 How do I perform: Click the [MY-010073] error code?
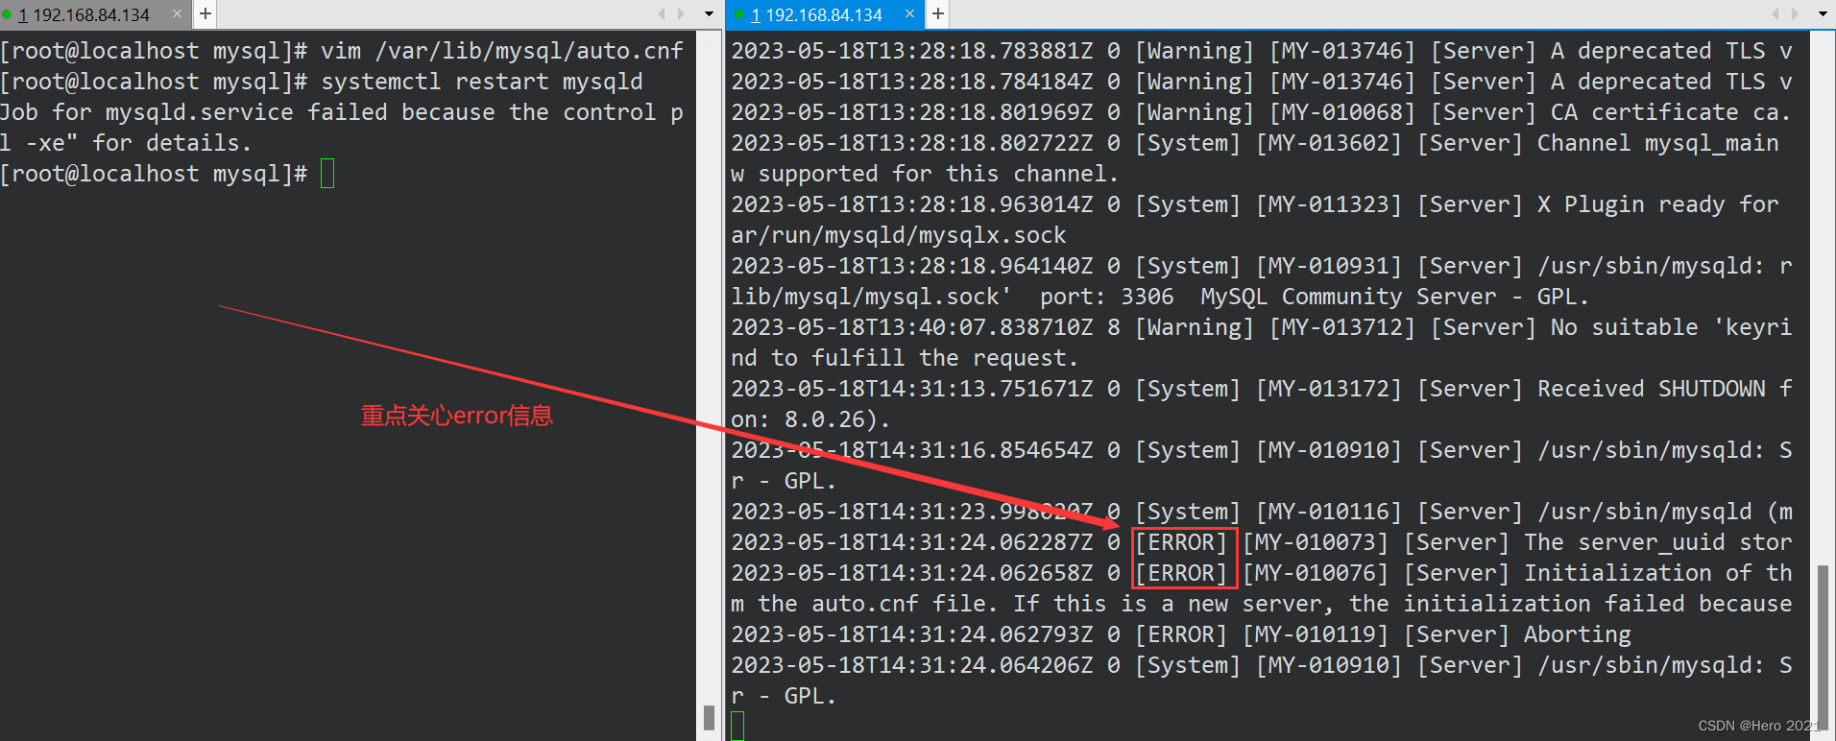click(x=1316, y=542)
